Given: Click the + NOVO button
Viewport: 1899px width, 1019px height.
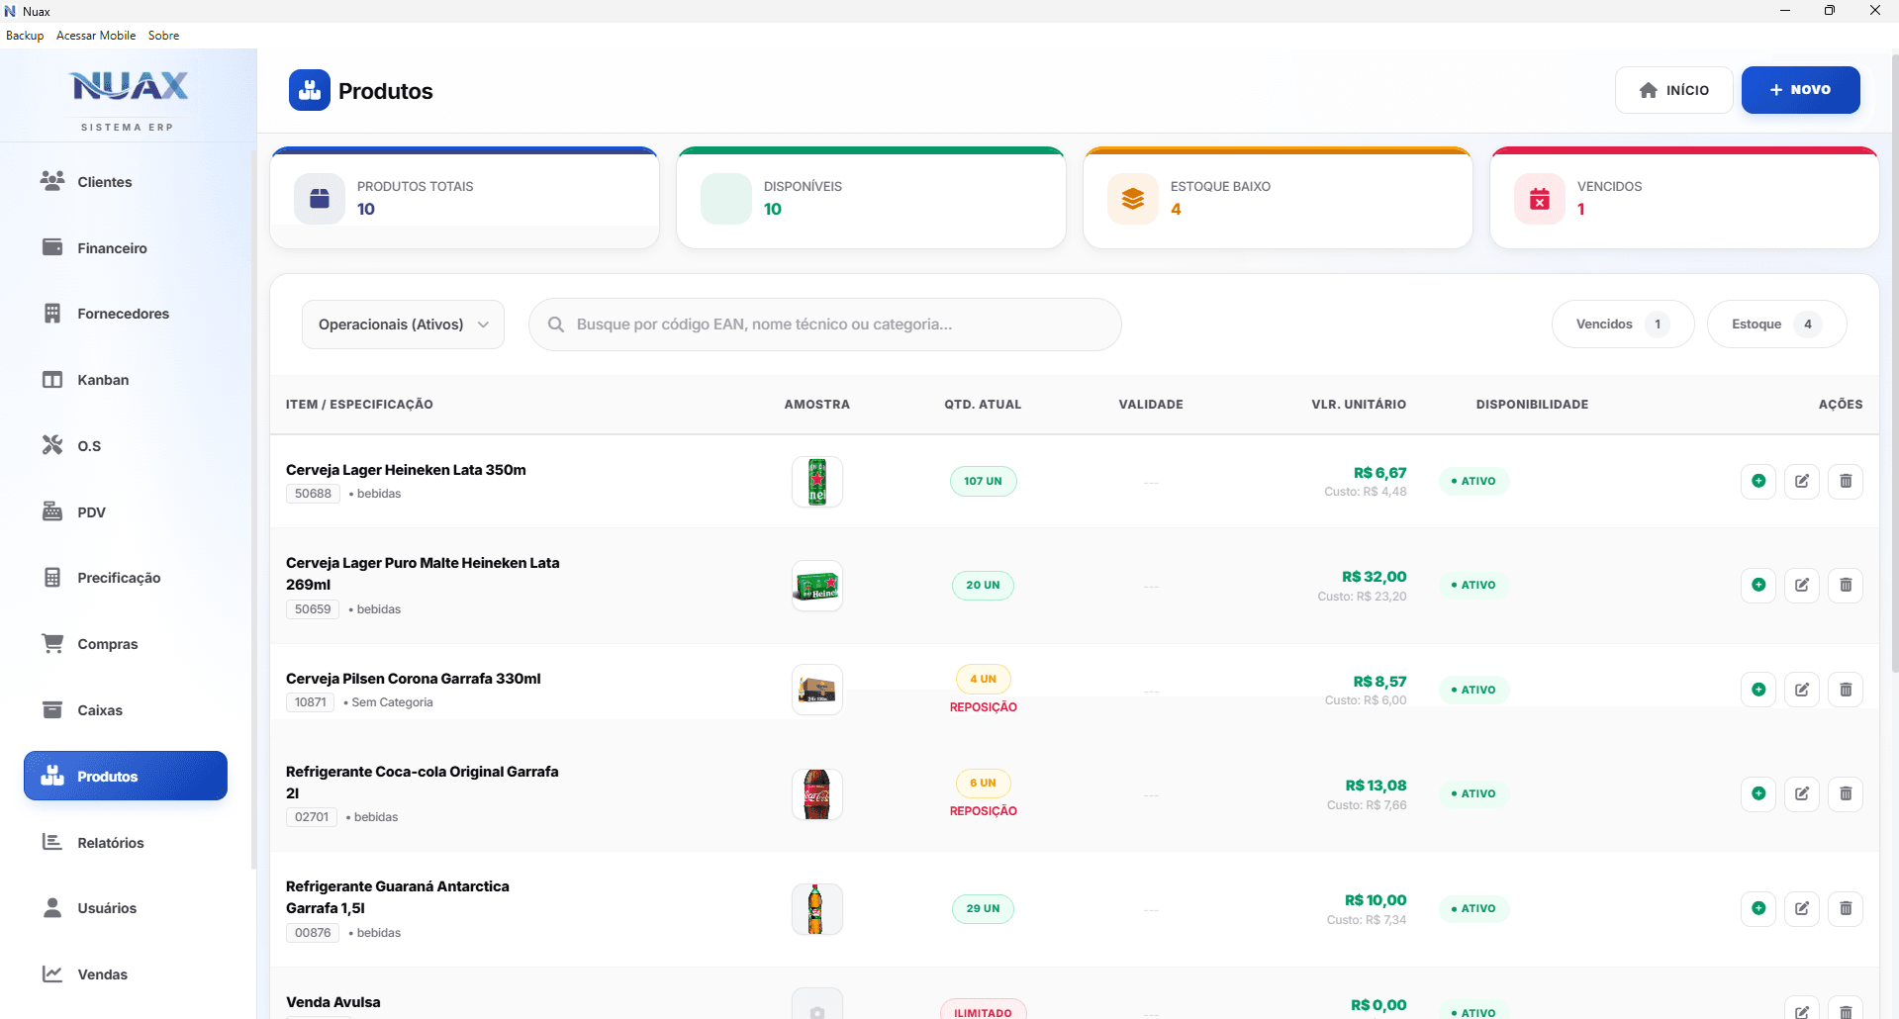Looking at the screenshot, I should (x=1801, y=90).
